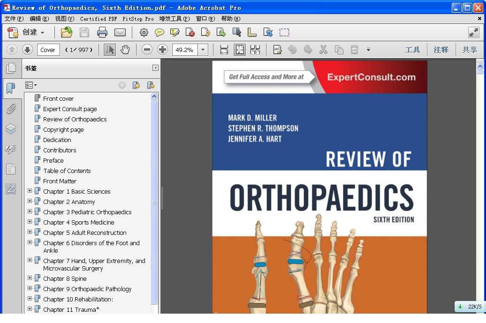
Task: Open the 工具 pane
Action: [x=412, y=50]
